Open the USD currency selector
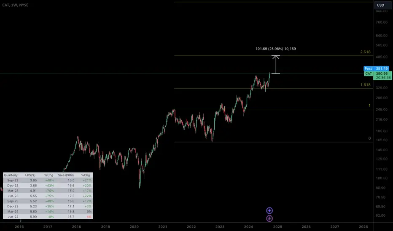Screen dimensions: 393x231 (x=382, y=5)
